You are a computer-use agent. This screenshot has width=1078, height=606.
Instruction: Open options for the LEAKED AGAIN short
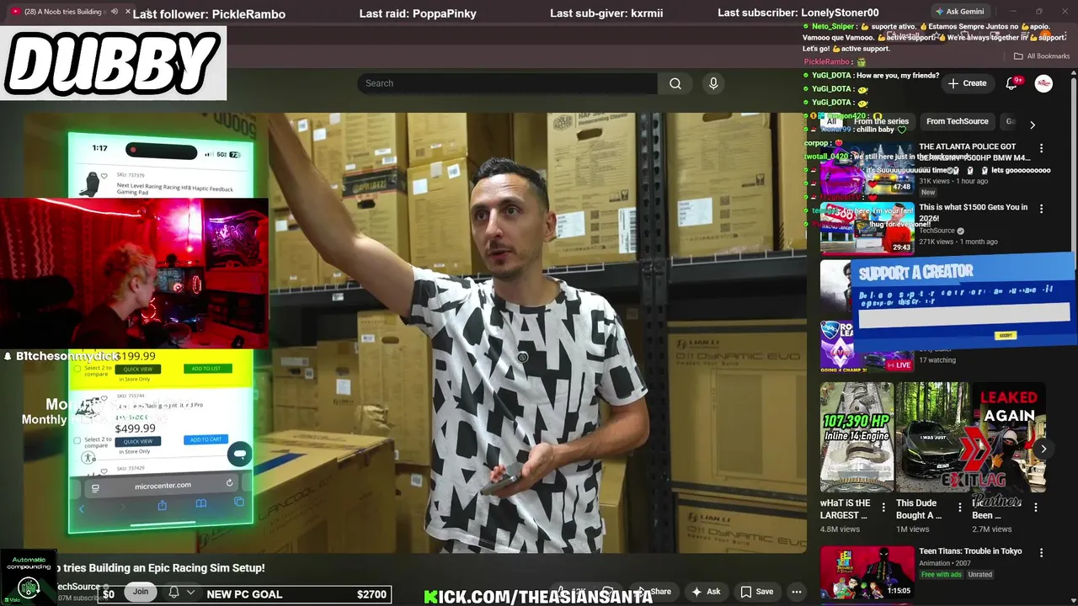(x=1036, y=507)
